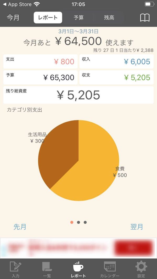Screen dimensions: 157x279
Task: Go to 先月 previous month
Action: click(20, 227)
